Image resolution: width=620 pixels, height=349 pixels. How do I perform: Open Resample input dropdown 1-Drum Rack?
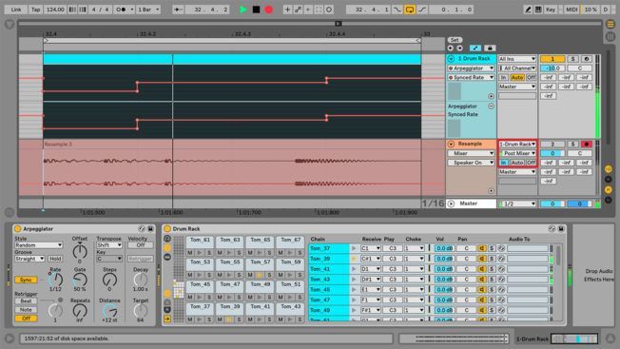point(517,145)
